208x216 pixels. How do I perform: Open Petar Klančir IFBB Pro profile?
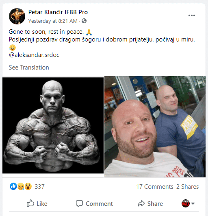coord(58,12)
